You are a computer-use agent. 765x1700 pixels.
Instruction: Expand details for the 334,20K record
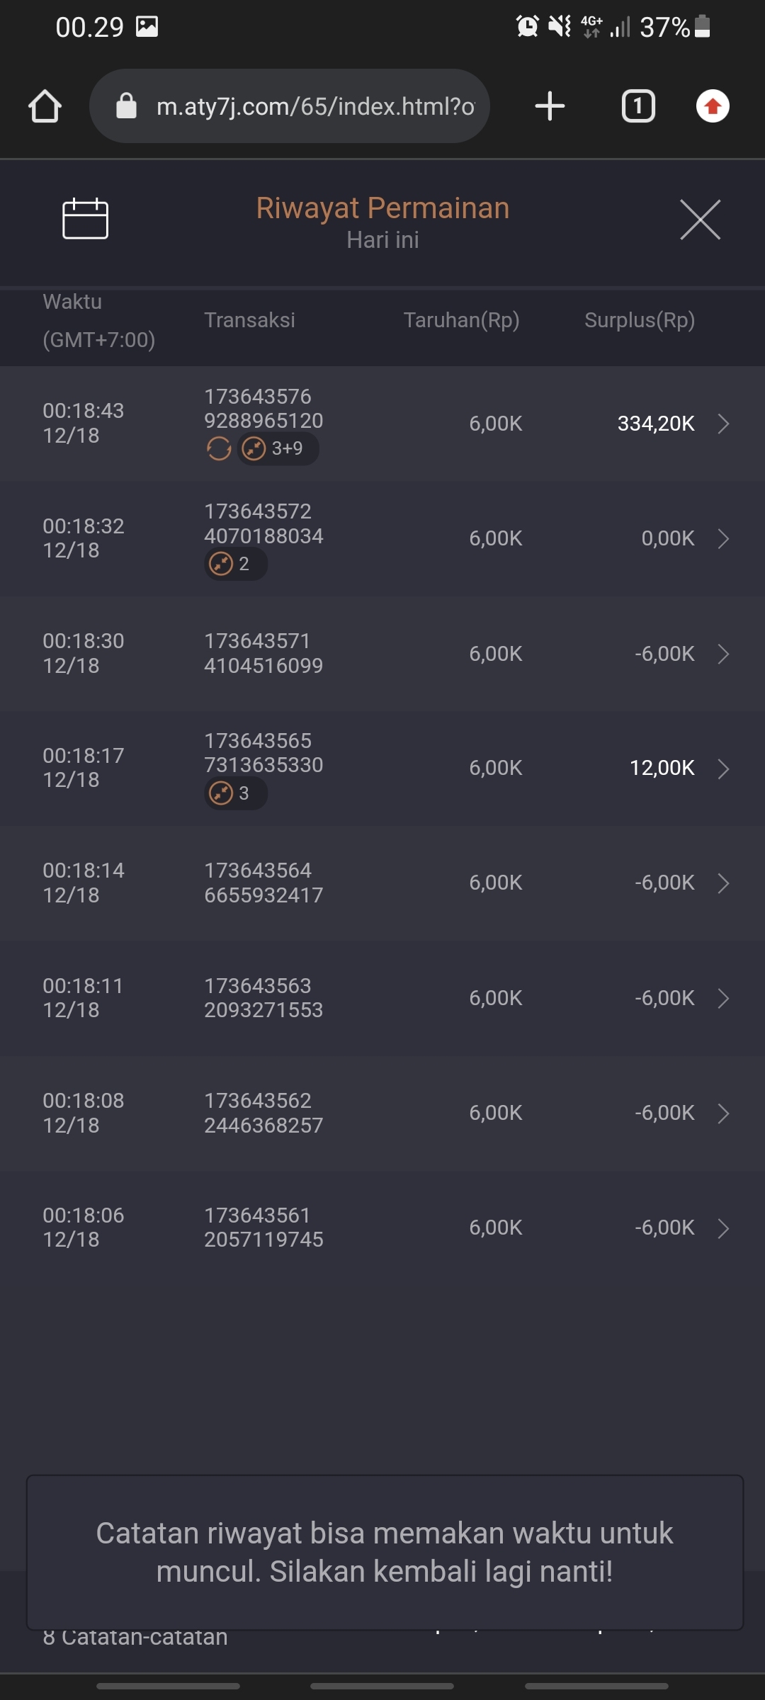723,424
